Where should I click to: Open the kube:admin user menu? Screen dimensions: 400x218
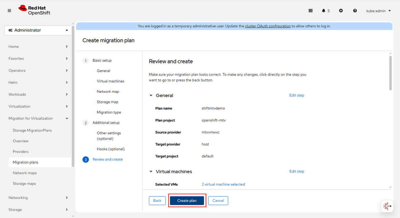point(379,11)
